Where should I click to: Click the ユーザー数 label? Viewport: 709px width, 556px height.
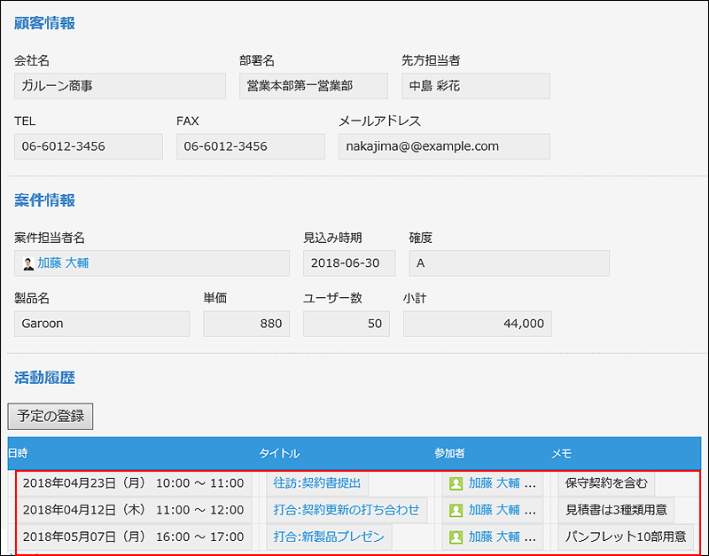332,299
